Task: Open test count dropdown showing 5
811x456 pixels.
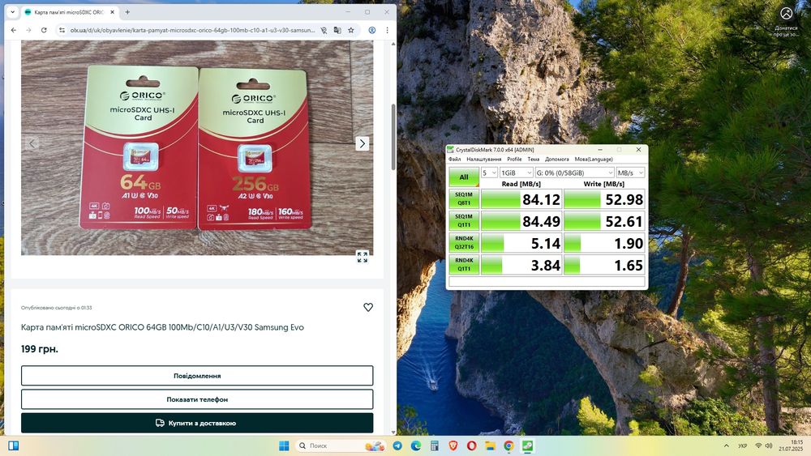Action: pyautogui.click(x=489, y=173)
